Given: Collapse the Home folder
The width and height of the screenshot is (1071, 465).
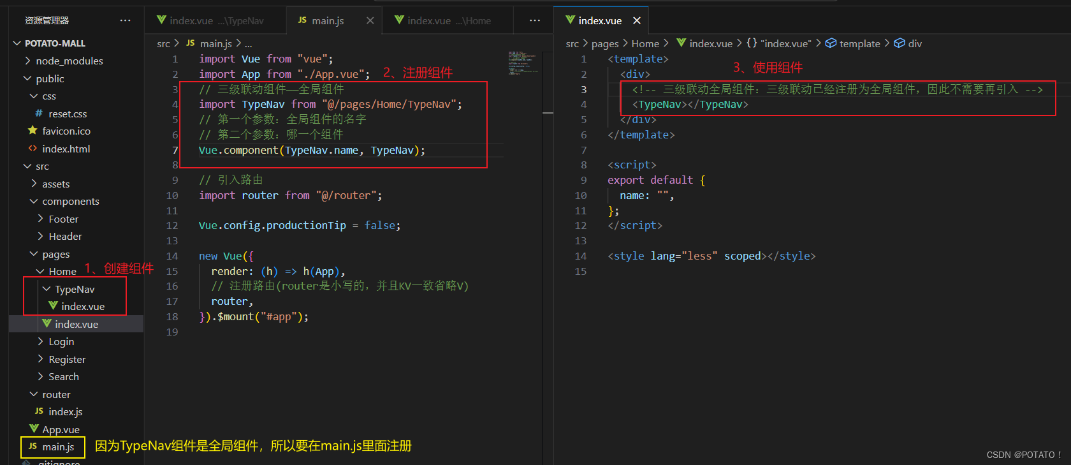Looking at the screenshot, I should click(40, 271).
